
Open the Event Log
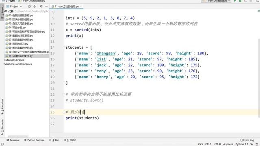247,140
